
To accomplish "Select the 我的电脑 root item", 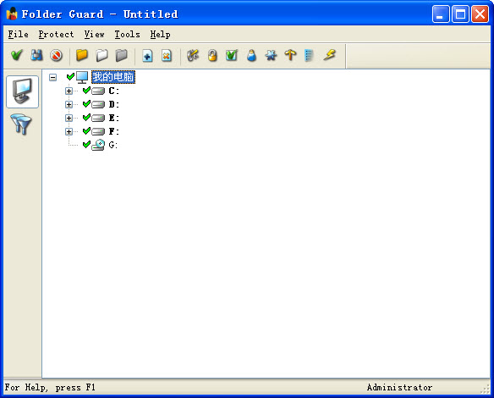I will 113,77.
